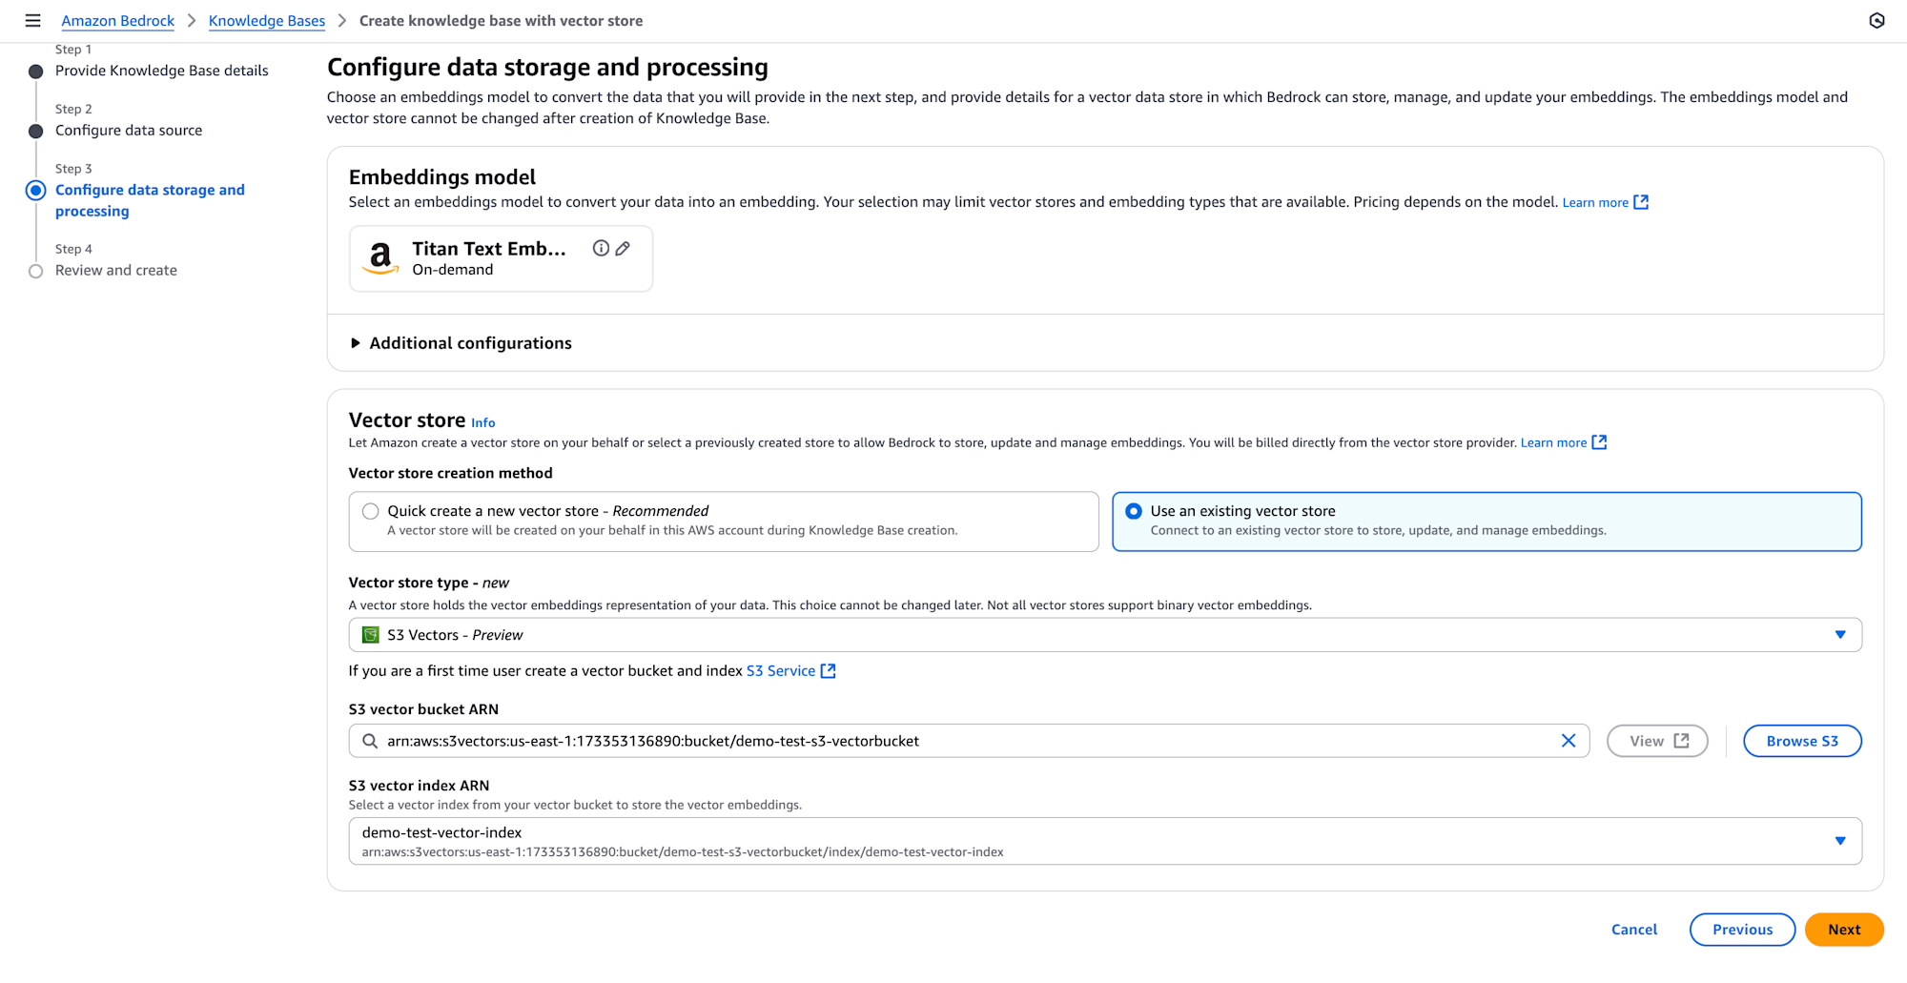
Task: Select Quick create a new vector store
Action: pos(724,522)
